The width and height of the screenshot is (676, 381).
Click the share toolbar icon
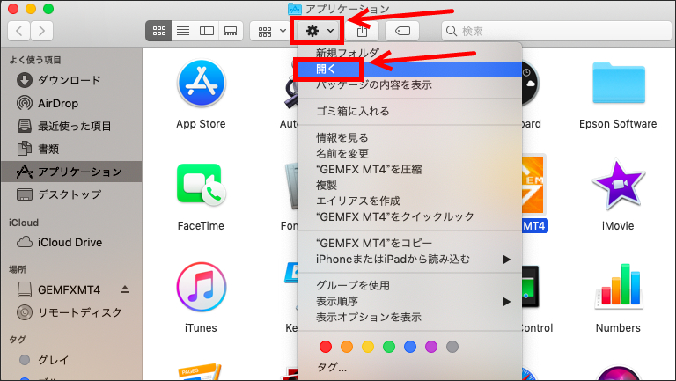click(363, 31)
